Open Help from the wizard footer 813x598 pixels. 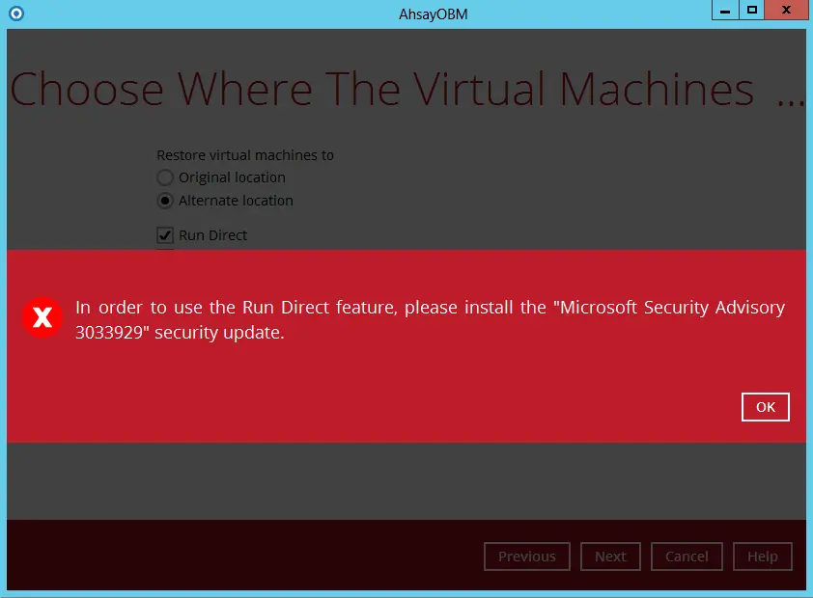coord(762,557)
